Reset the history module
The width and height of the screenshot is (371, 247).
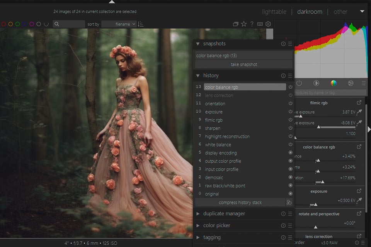point(283,76)
